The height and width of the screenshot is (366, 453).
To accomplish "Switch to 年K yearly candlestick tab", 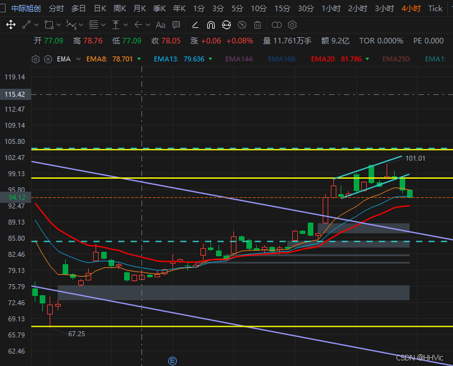I will click(x=179, y=9).
